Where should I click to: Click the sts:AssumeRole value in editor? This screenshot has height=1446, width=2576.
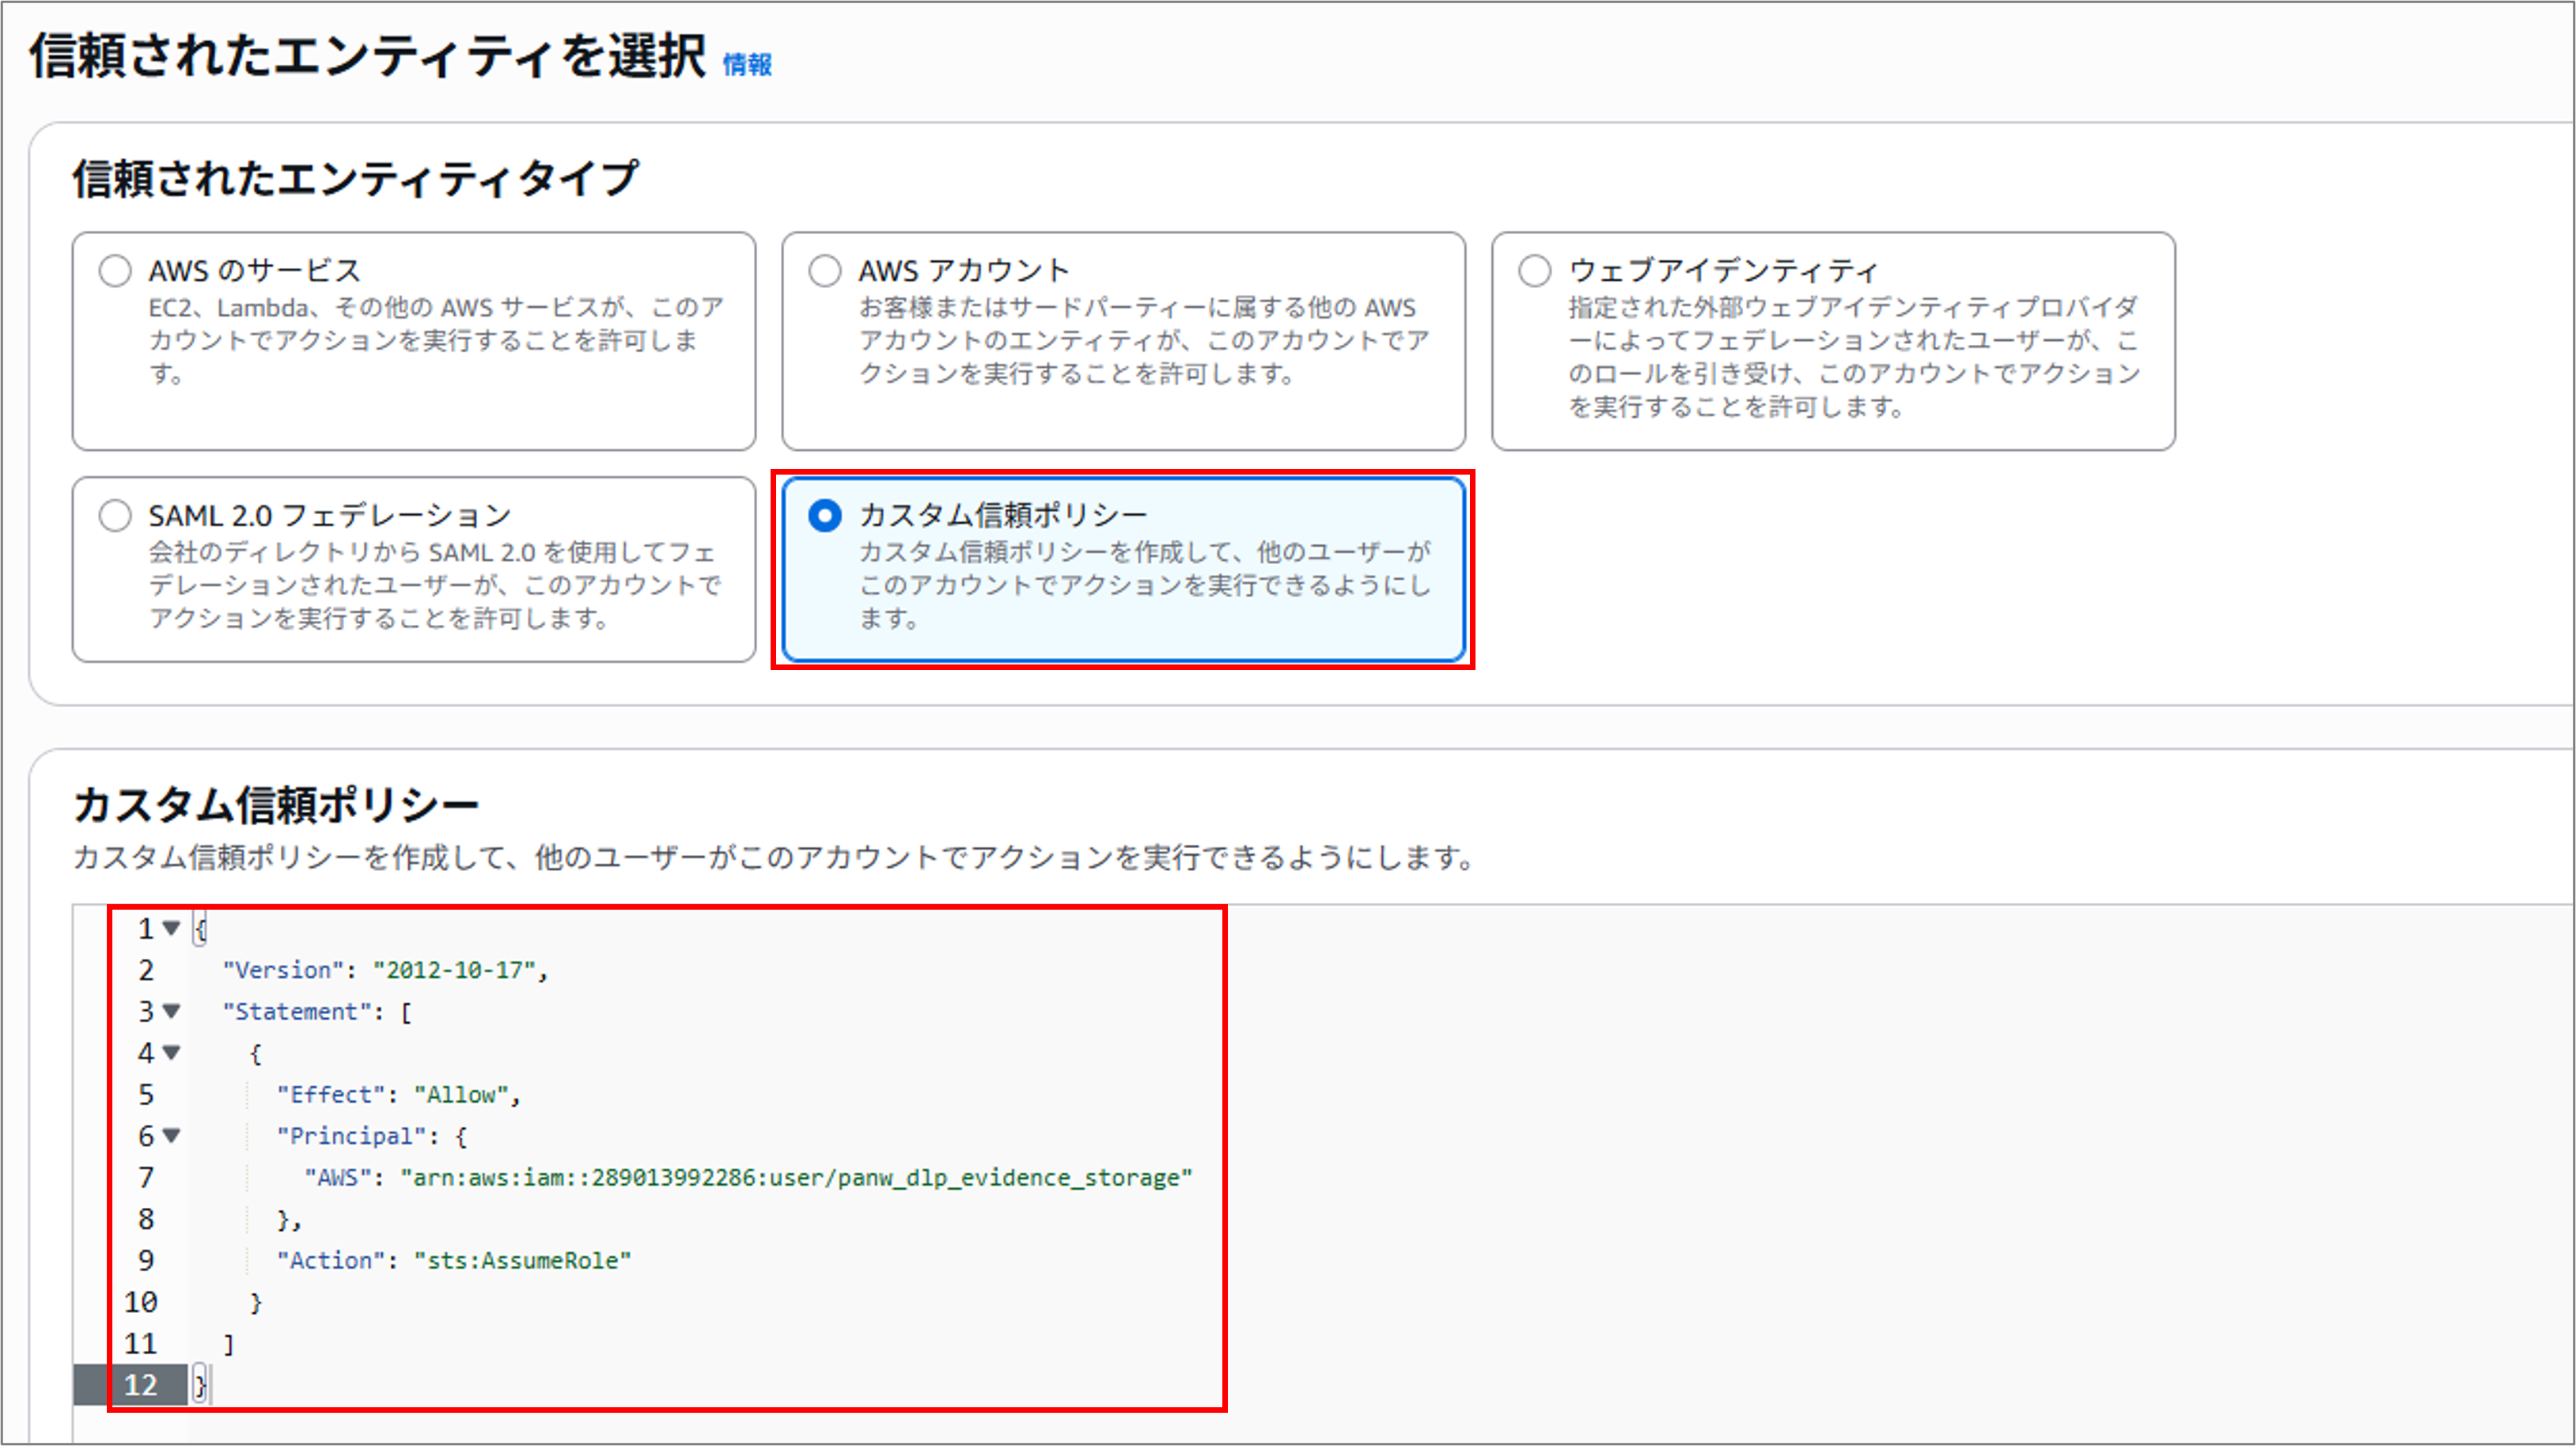point(522,1261)
